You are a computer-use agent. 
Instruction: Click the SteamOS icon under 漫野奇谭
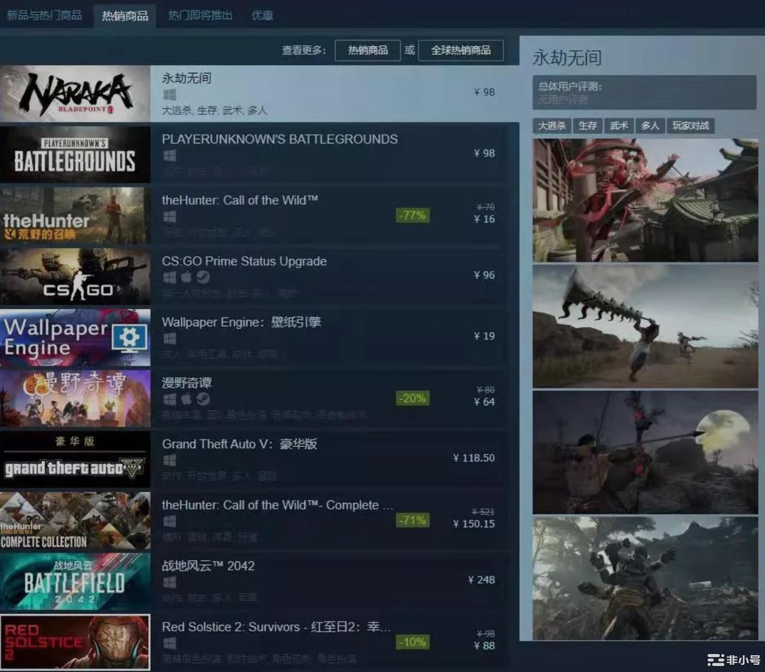tap(203, 399)
